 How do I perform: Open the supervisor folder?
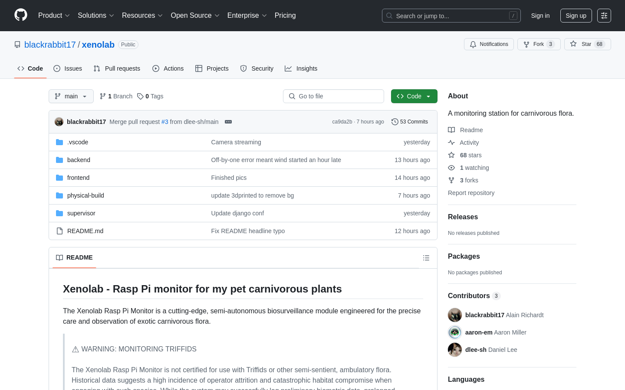(81, 213)
